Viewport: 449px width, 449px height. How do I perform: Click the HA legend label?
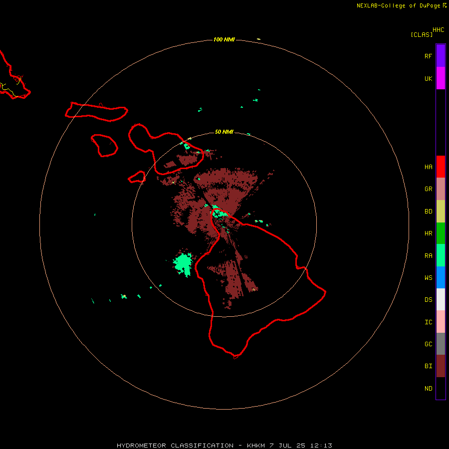[428, 167]
